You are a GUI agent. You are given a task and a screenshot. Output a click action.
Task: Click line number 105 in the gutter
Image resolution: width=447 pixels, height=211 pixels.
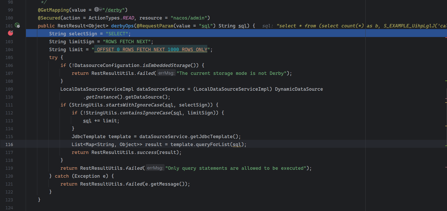pyautogui.click(x=9, y=57)
